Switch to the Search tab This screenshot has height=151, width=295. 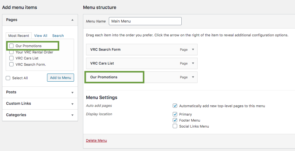point(58,36)
